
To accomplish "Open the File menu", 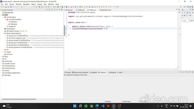I will pos(2,4).
